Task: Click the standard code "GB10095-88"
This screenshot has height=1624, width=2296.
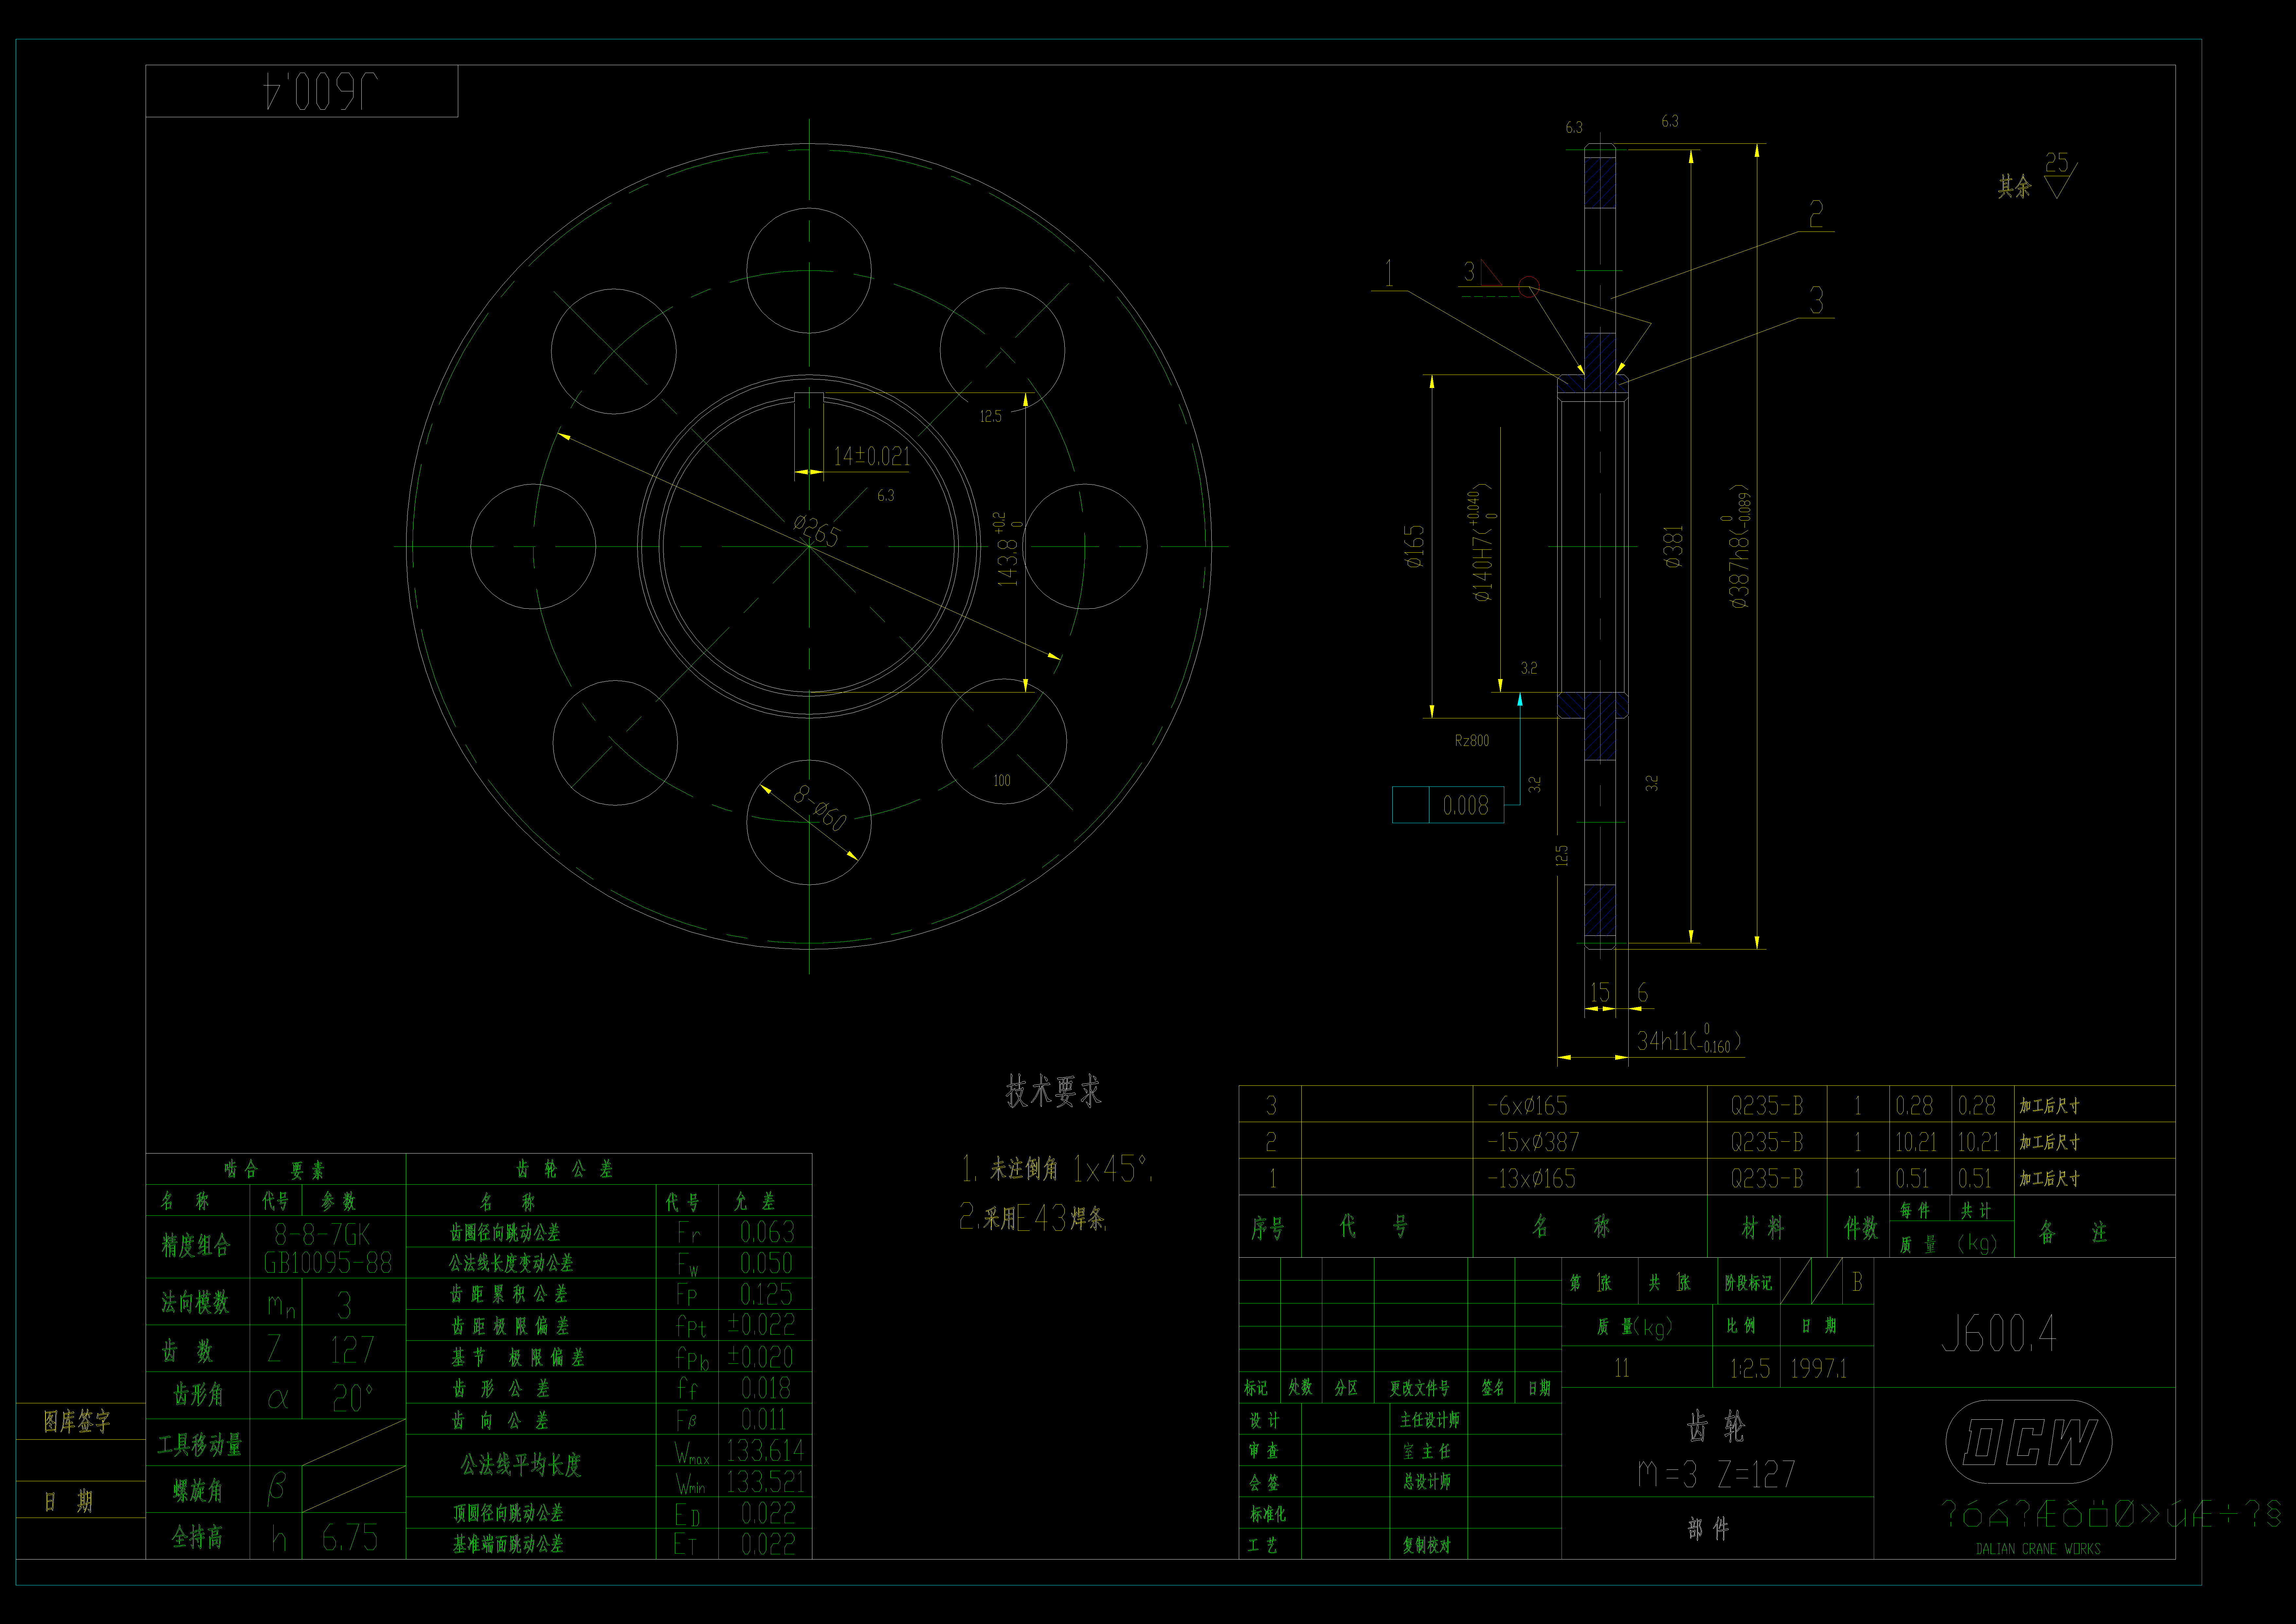Action: [x=328, y=1263]
